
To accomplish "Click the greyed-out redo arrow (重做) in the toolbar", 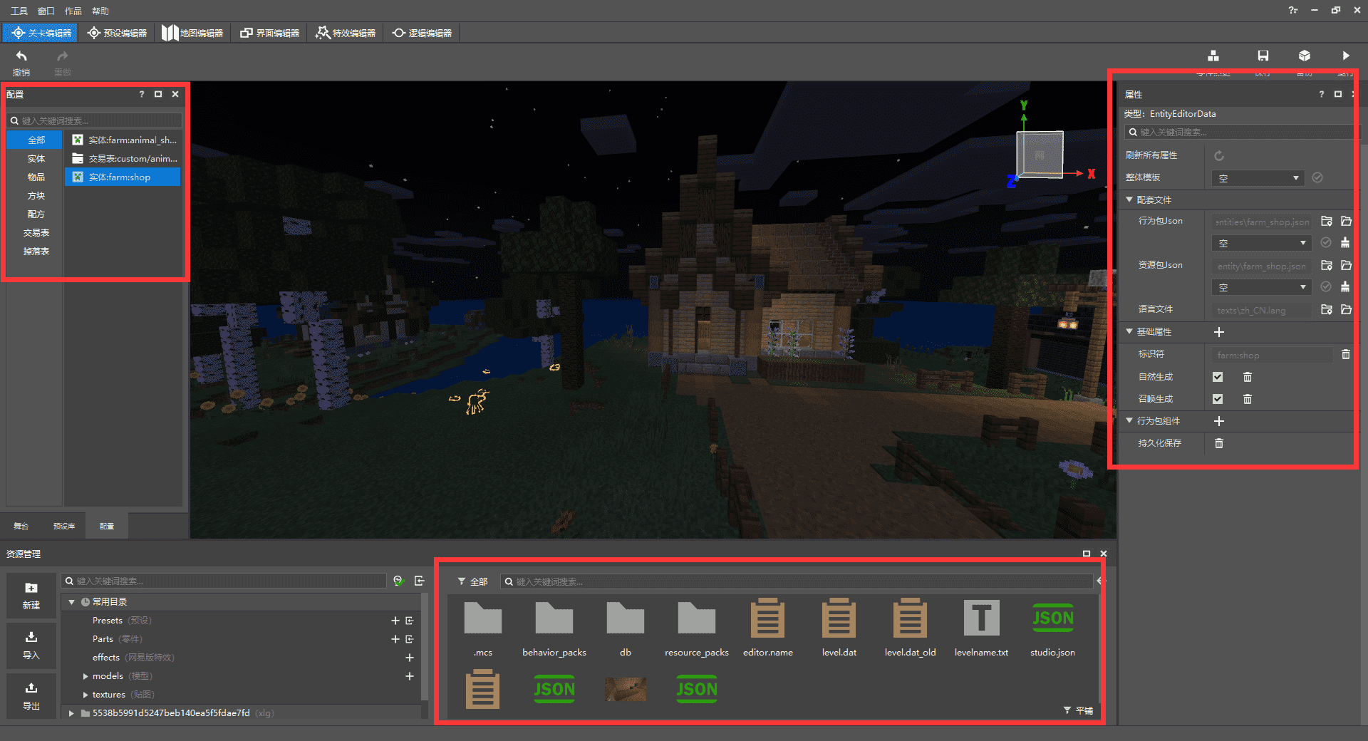I will pyautogui.click(x=63, y=56).
